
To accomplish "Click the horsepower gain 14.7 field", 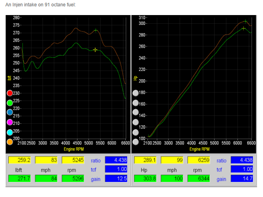I will tap(242, 179).
